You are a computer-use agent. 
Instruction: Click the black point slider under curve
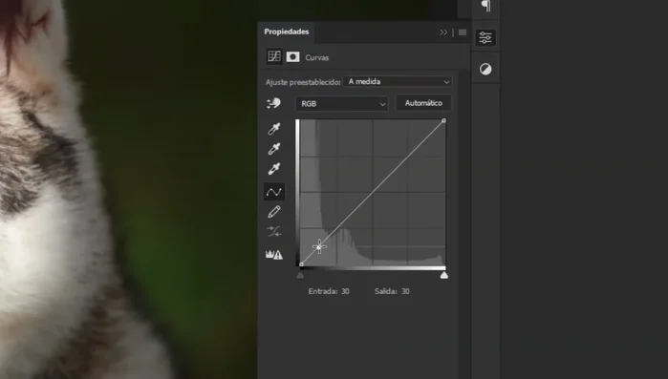click(x=300, y=275)
